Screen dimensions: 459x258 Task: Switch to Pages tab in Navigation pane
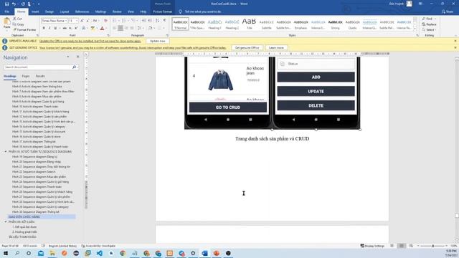click(26, 76)
